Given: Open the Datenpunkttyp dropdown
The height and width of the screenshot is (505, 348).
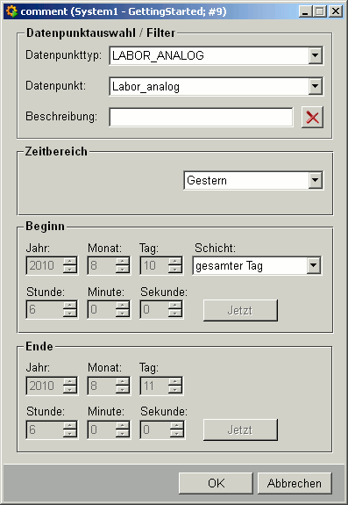Looking at the screenshot, I should pos(316,55).
